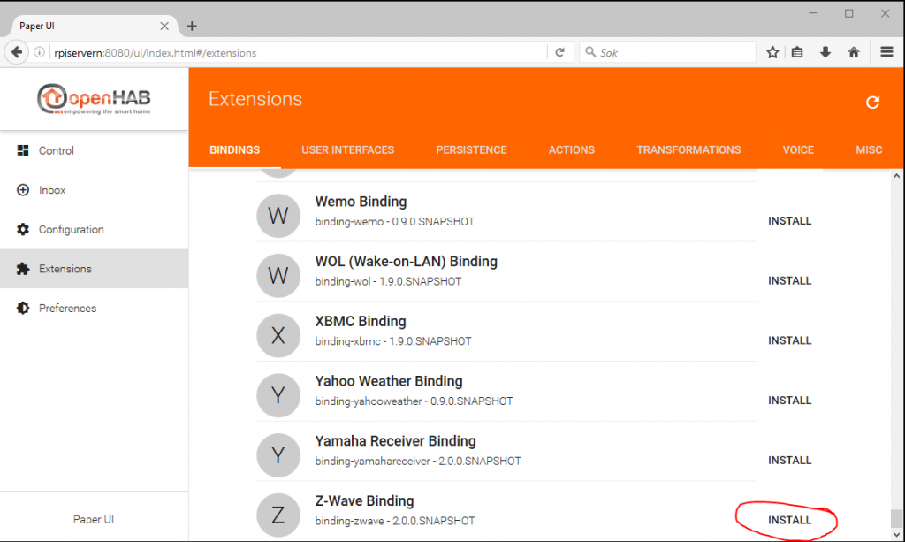Click the Y avatar for Yahoo Weather Binding
905x542 pixels.
click(x=278, y=395)
